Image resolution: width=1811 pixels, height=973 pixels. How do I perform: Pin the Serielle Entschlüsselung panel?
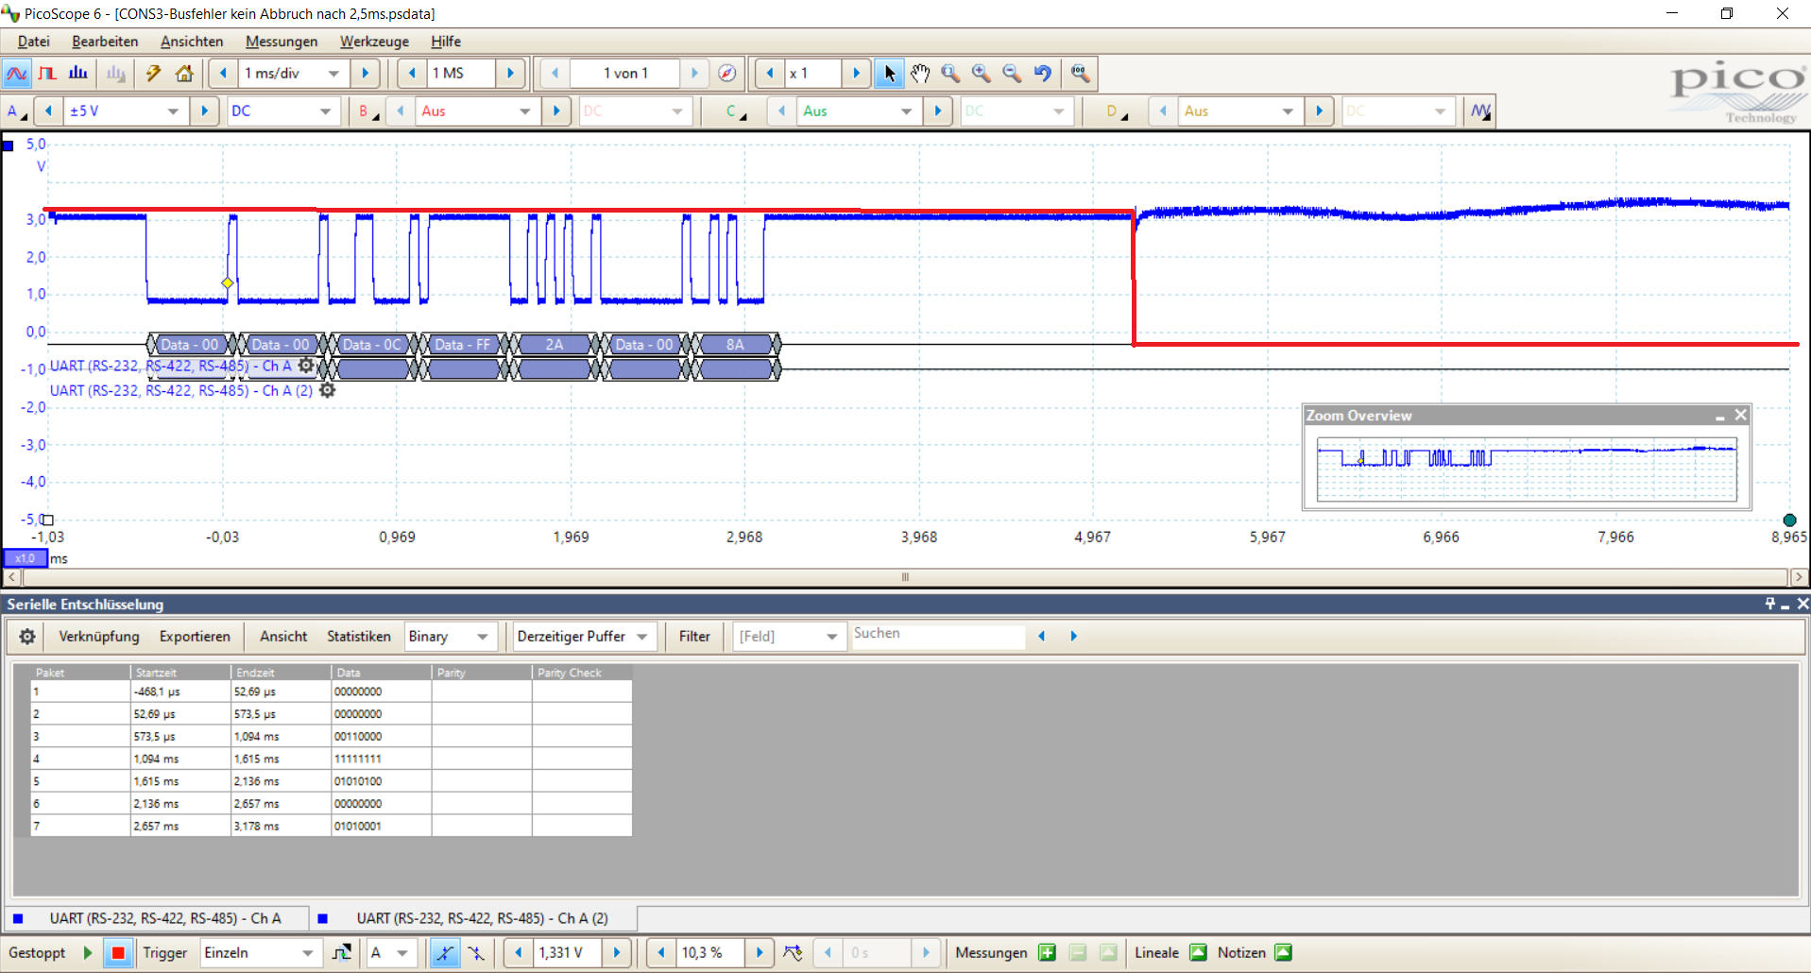[1769, 604]
